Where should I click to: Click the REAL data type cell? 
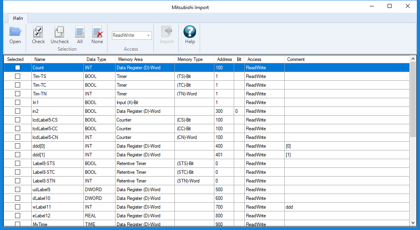[99, 215]
